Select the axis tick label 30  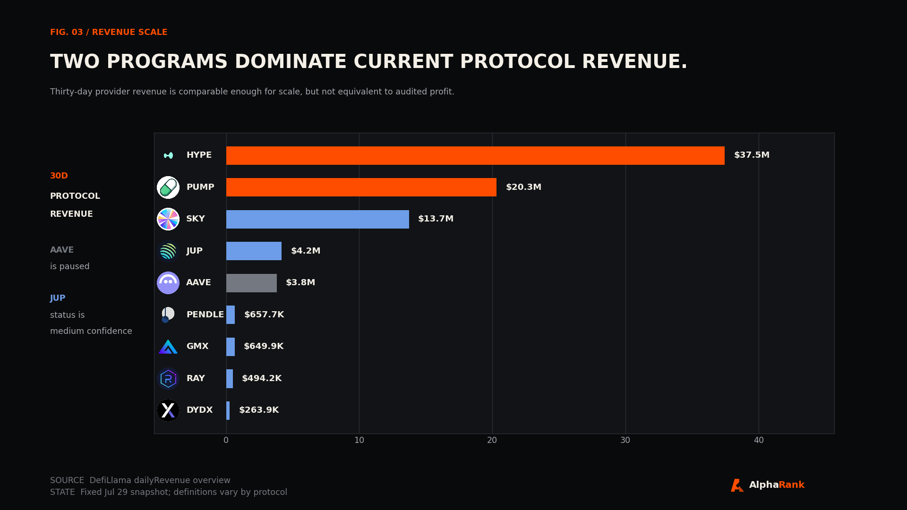[x=625, y=440]
